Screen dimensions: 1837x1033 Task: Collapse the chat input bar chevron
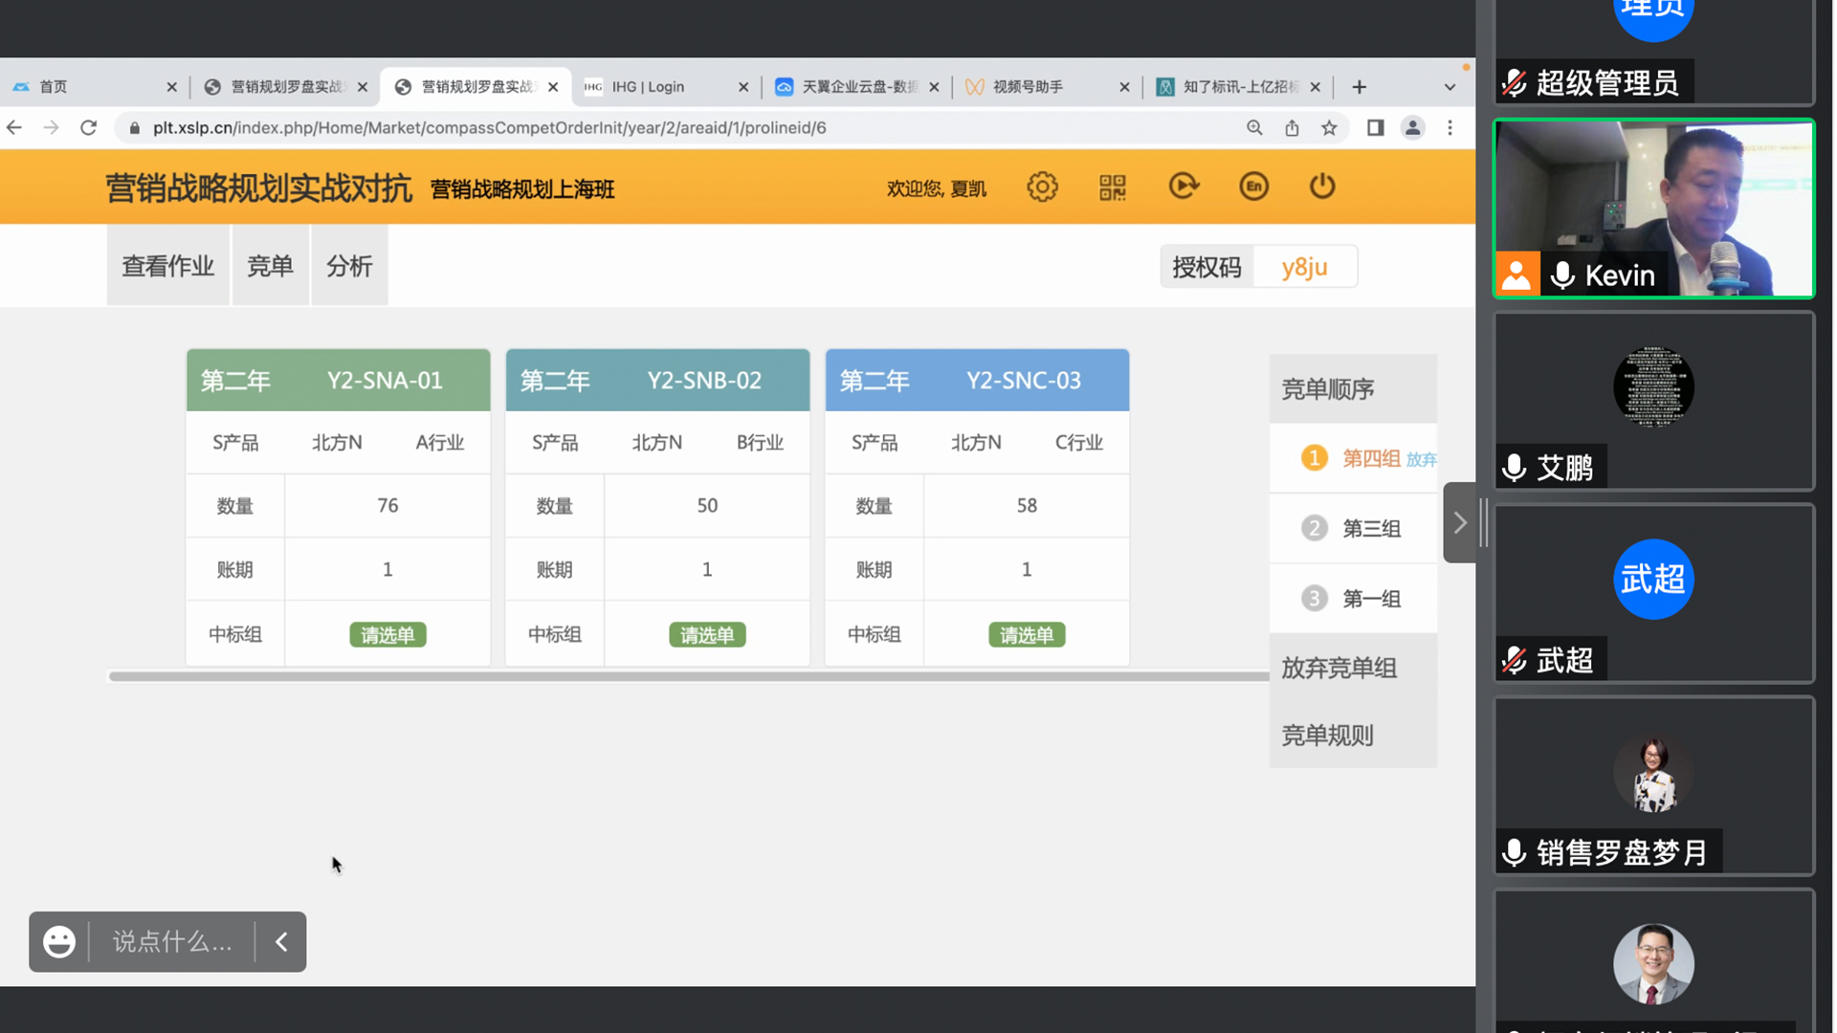pyautogui.click(x=281, y=942)
